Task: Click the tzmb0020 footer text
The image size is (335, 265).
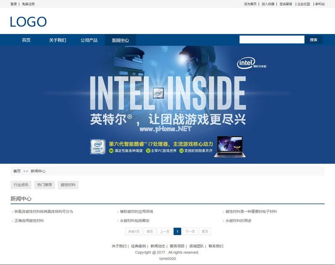Action: [x=168, y=259]
